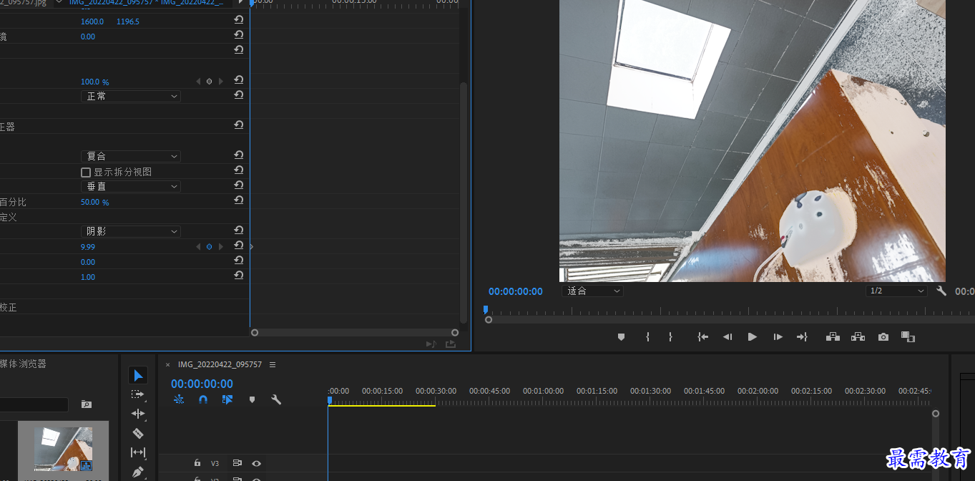Export frame with camera icon

point(883,337)
